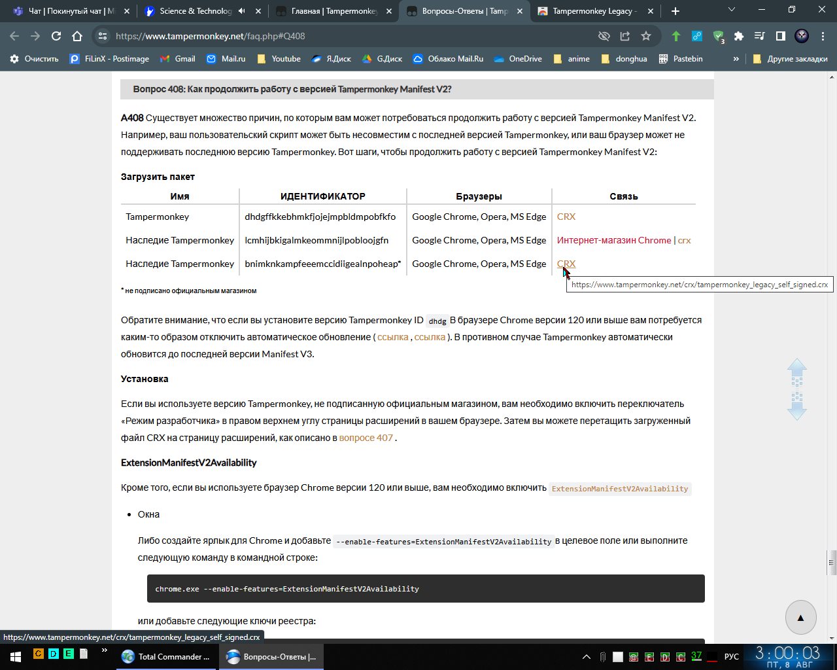Click the crossed-eye tracking protection icon
The image size is (837, 670).
604,36
